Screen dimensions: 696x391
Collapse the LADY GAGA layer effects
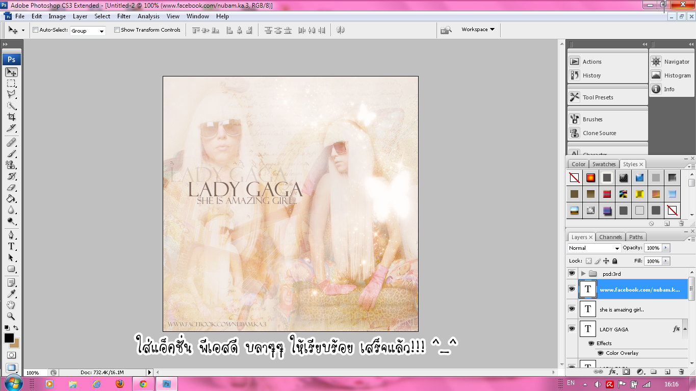click(684, 329)
